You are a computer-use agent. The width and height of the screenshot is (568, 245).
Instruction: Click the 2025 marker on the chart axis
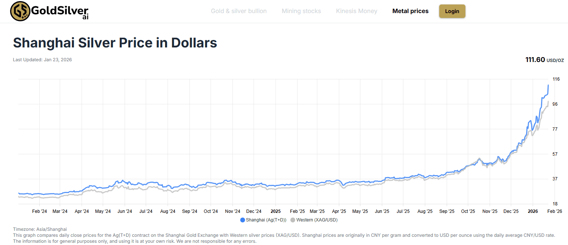[x=276, y=211]
